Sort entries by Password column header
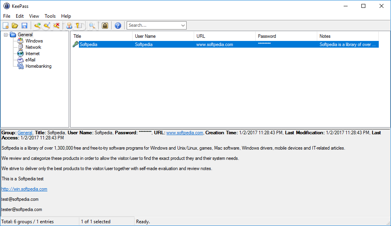Viewport: 391px width, 226px height. click(x=286, y=36)
